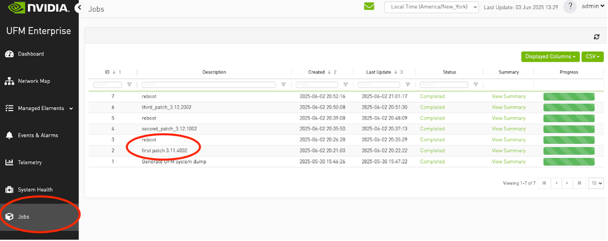This screenshot has height=241, width=608.
Task: Refresh the jobs table
Action: point(596,37)
